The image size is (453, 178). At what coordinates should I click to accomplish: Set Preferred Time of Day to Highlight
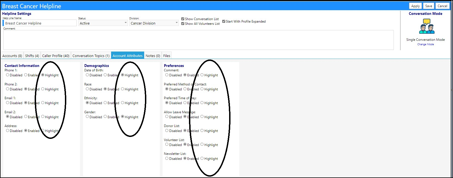coord(202,103)
